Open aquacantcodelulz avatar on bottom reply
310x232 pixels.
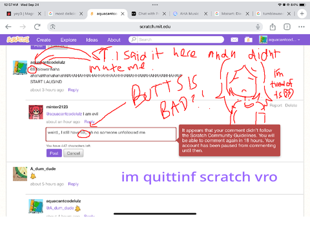[36, 206]
